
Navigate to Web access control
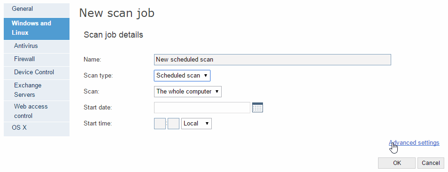[37, 111]
